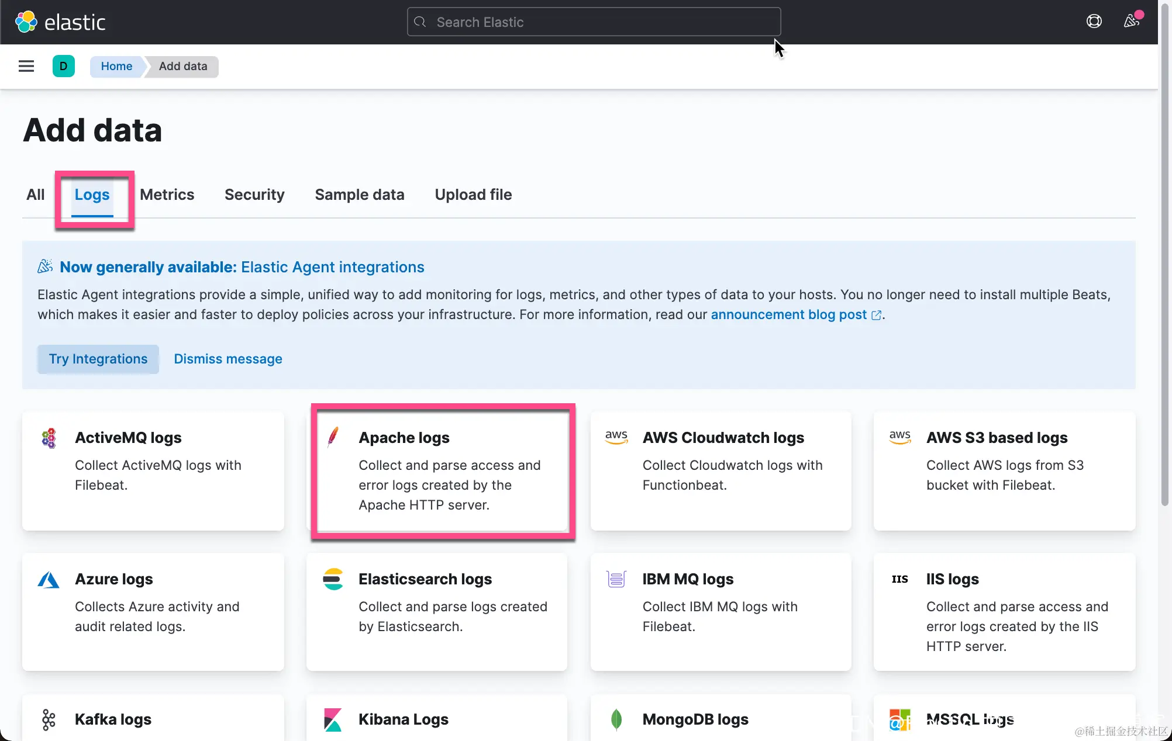Select the Sample data tab

tap(359, 195)
